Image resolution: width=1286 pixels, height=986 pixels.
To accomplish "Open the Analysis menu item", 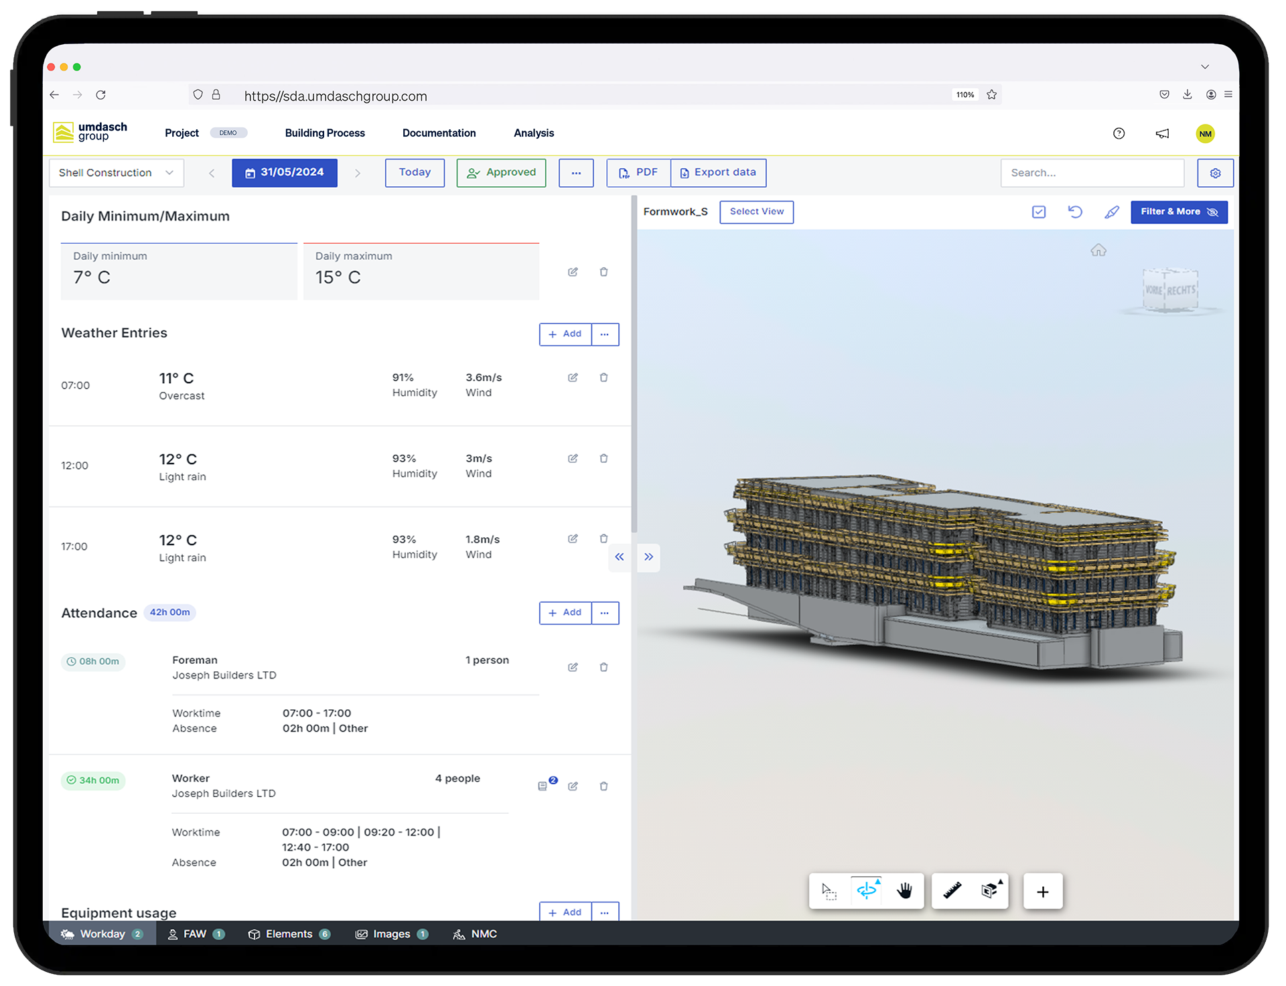I will point(534,133).
